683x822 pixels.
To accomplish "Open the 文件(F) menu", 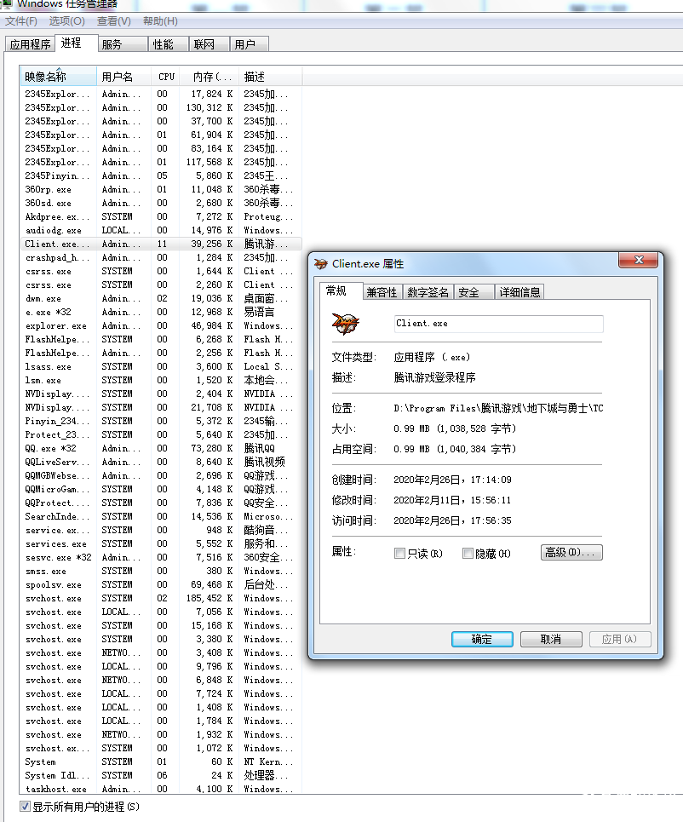I will click(x=21, y=20).
